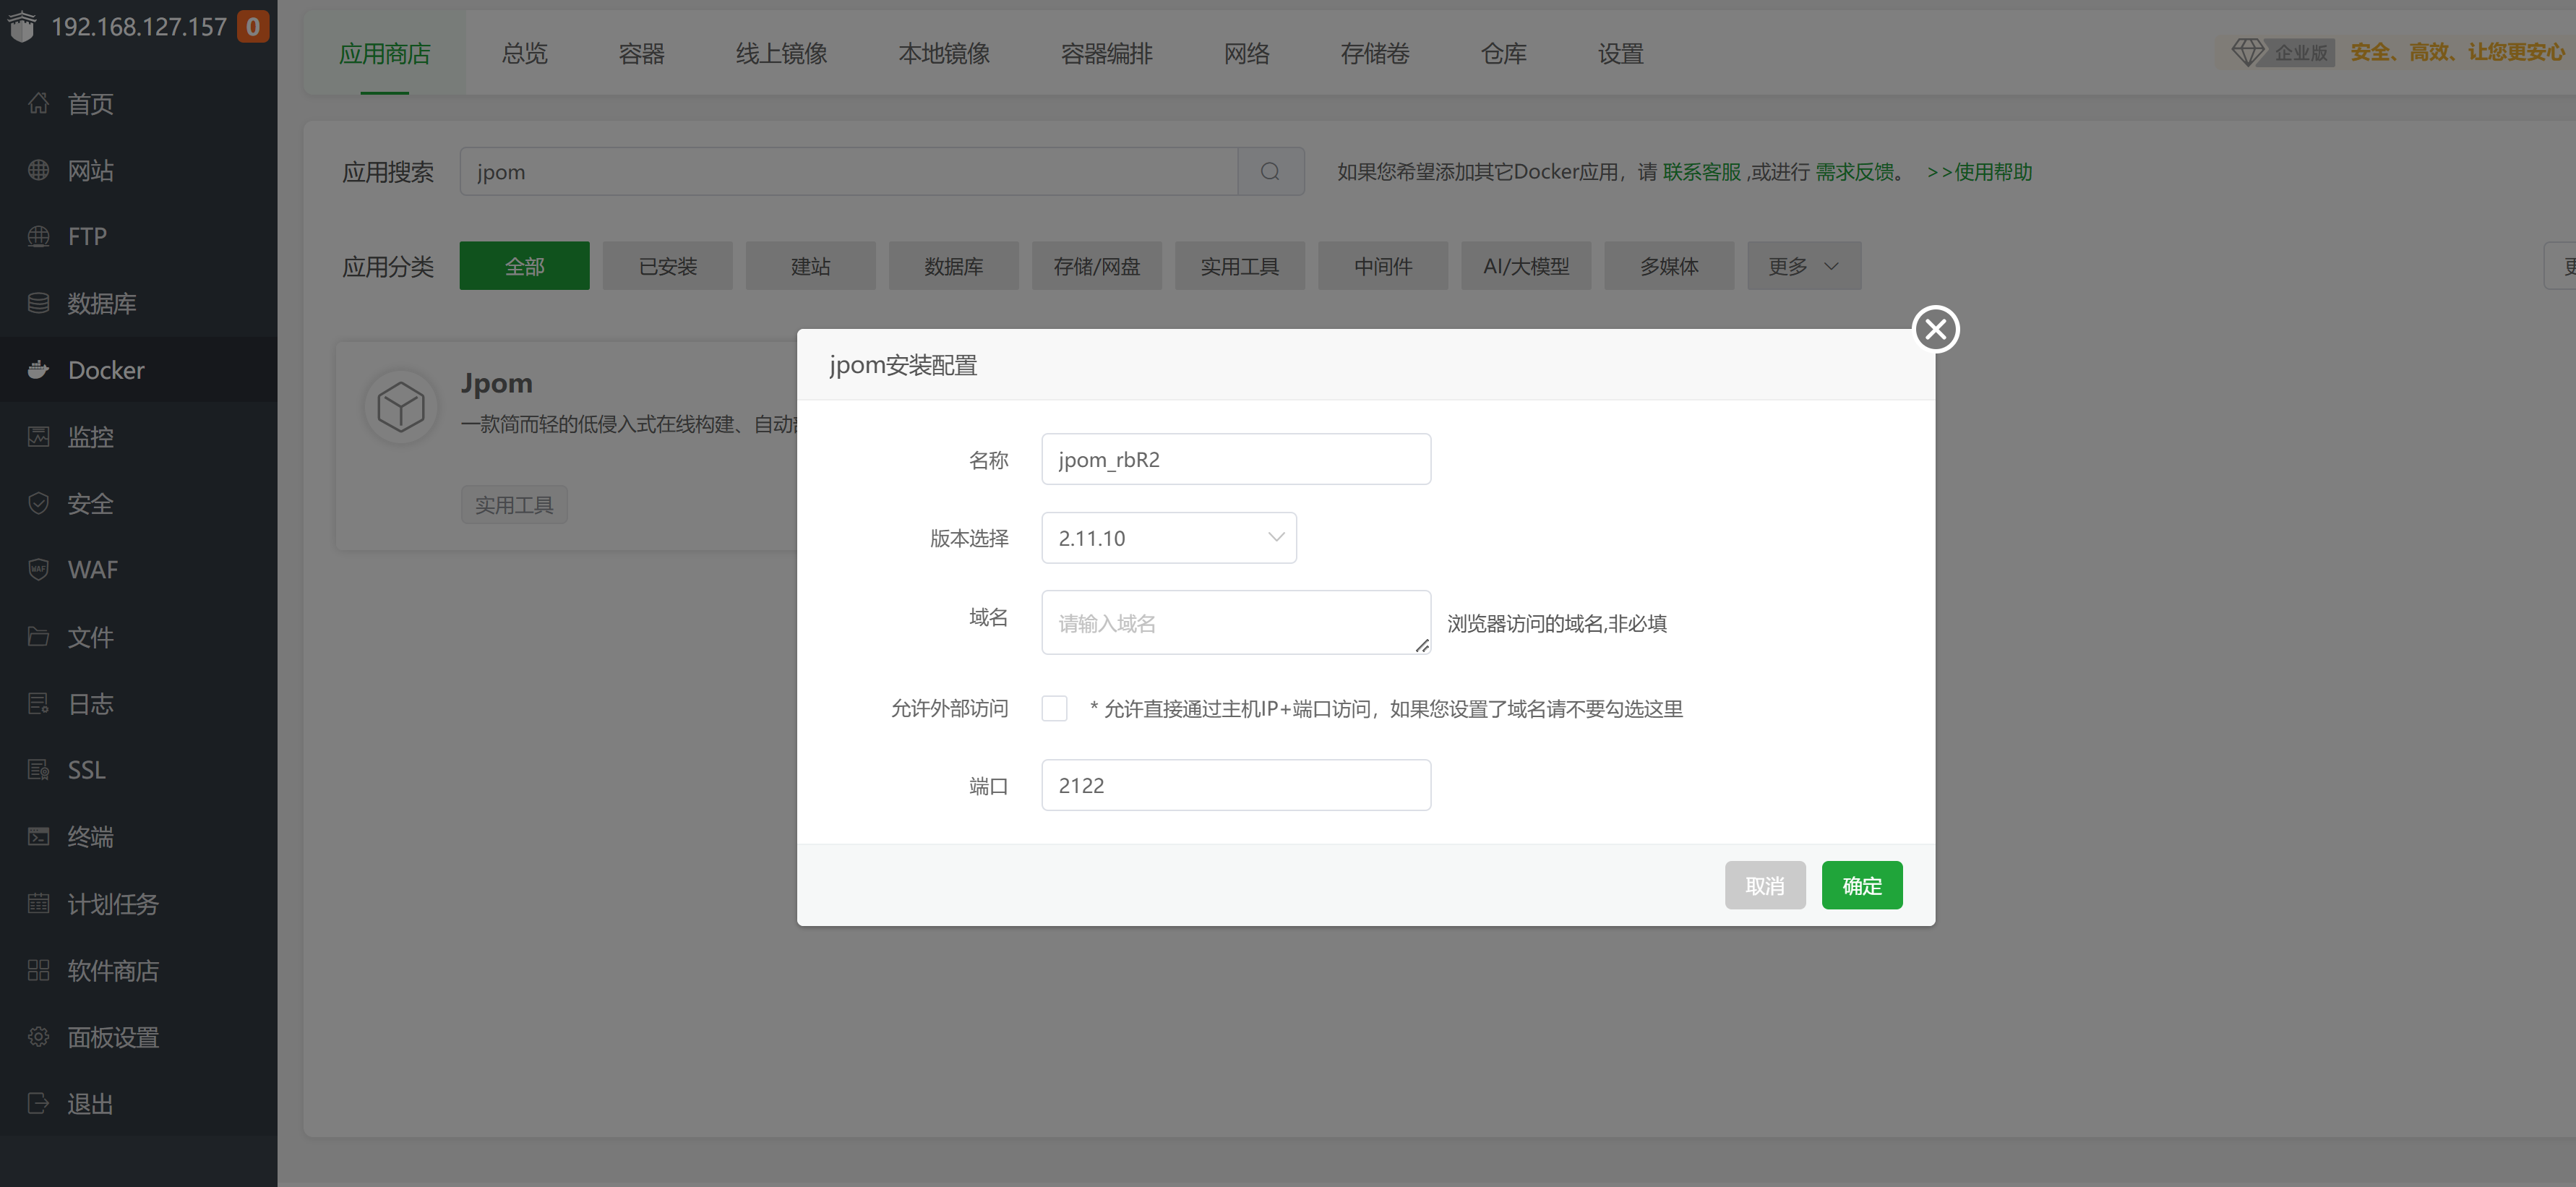
Task: Click the panel settings gear icon
Action: [38, 1036]
